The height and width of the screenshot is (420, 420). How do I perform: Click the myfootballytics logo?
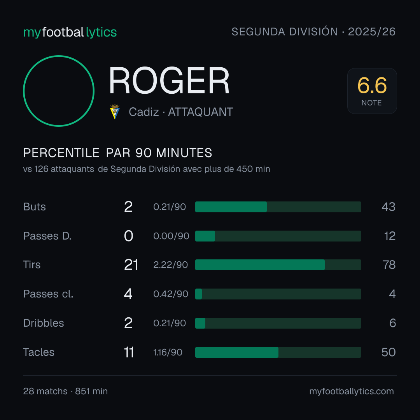click(70, 32)
